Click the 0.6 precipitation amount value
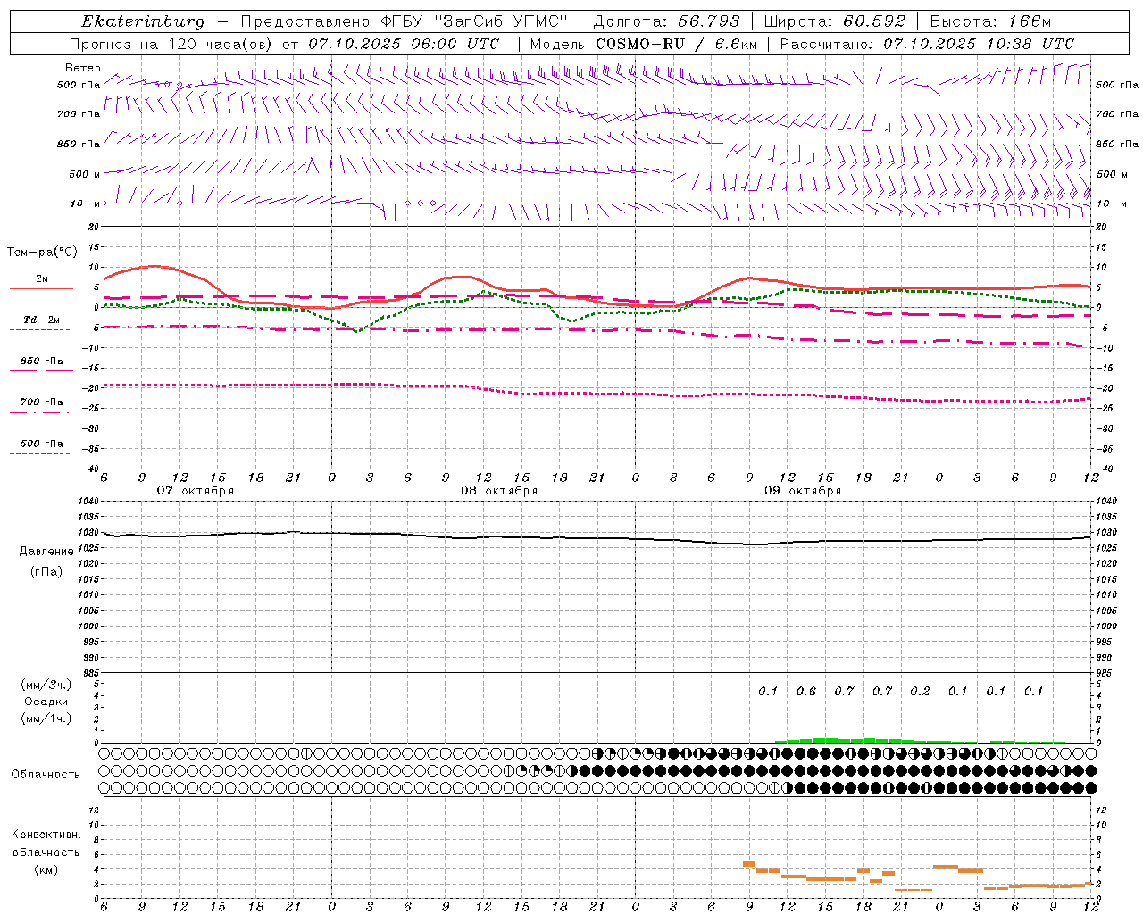Viewport: 1143px width, 914px height. (806, 692)
